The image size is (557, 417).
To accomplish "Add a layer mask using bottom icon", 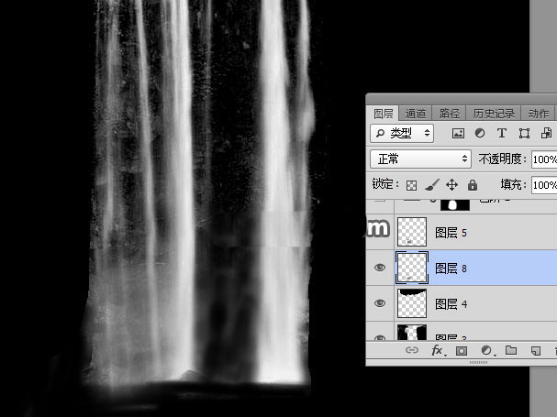I will point(462,351).
